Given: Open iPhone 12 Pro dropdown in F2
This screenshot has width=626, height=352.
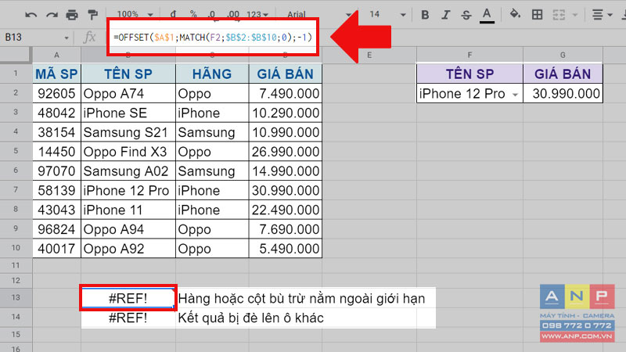Looking at the screenshot, I should (x=515, y=95).
